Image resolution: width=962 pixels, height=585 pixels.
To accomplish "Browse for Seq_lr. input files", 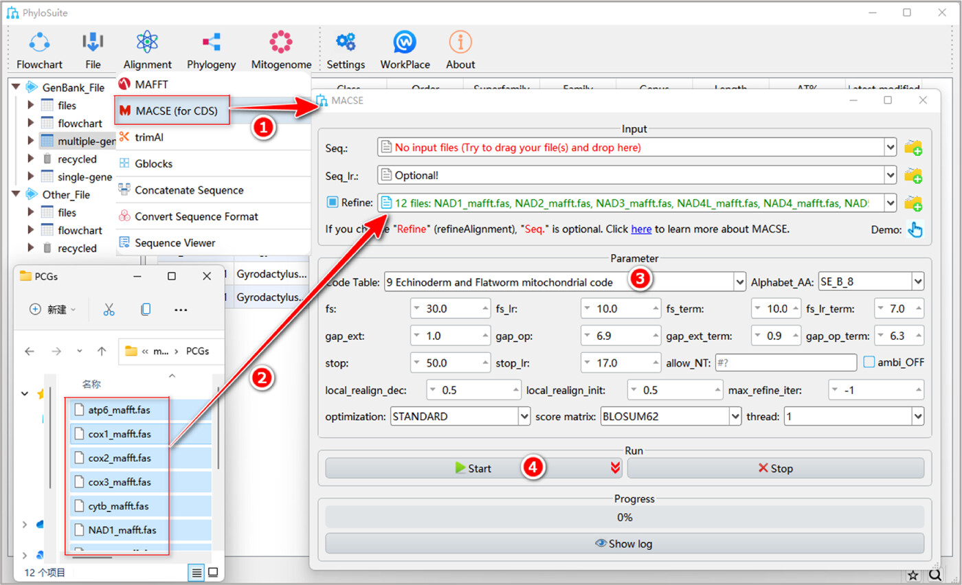I will (x=913, y=175).
